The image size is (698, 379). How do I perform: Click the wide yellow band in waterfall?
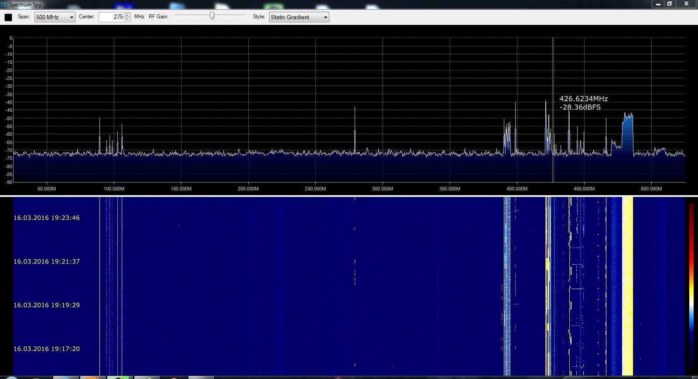627,286
